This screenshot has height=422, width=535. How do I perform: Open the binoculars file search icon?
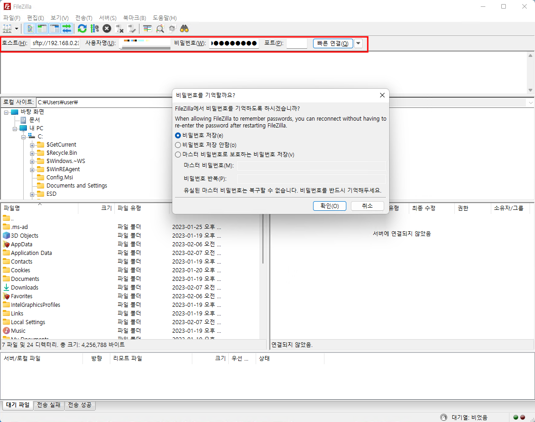click(x=184, y=29)
